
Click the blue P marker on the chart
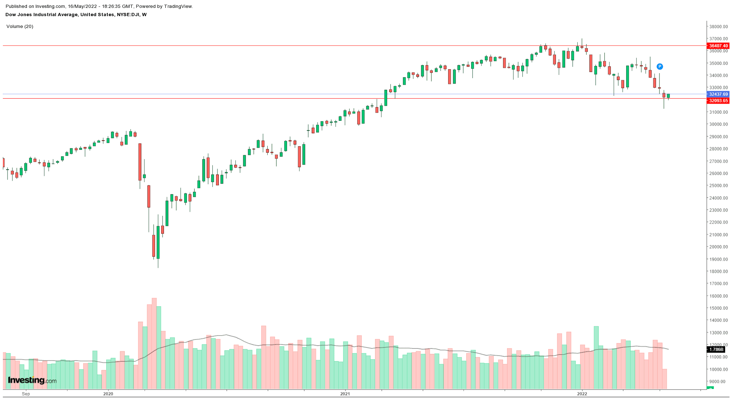coord(660,66)
